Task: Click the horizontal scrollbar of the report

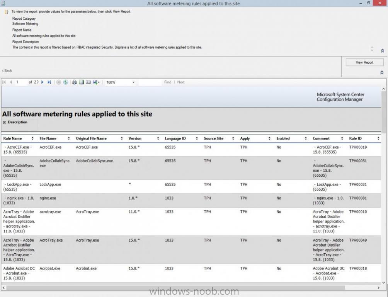Action: click(x=176, y=288)
